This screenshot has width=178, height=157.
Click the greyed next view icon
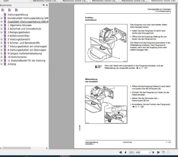click(x=169, y=152)
